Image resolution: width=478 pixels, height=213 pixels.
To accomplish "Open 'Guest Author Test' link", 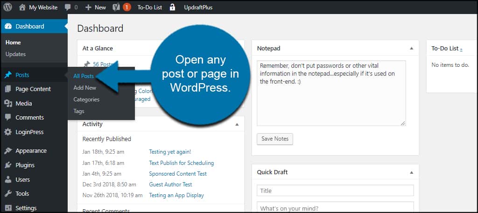I will tap(170, 185).
